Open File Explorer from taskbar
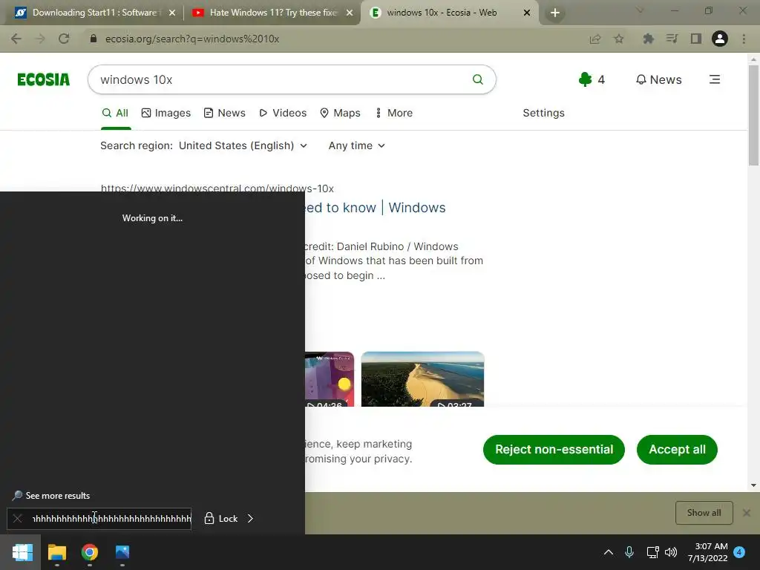 tap(56, 552)
